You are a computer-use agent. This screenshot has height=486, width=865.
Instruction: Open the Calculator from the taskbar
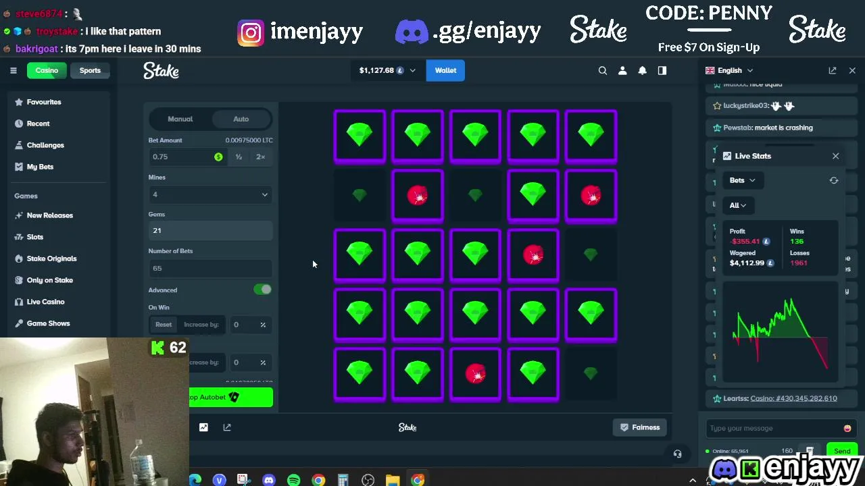coord(343,480)
